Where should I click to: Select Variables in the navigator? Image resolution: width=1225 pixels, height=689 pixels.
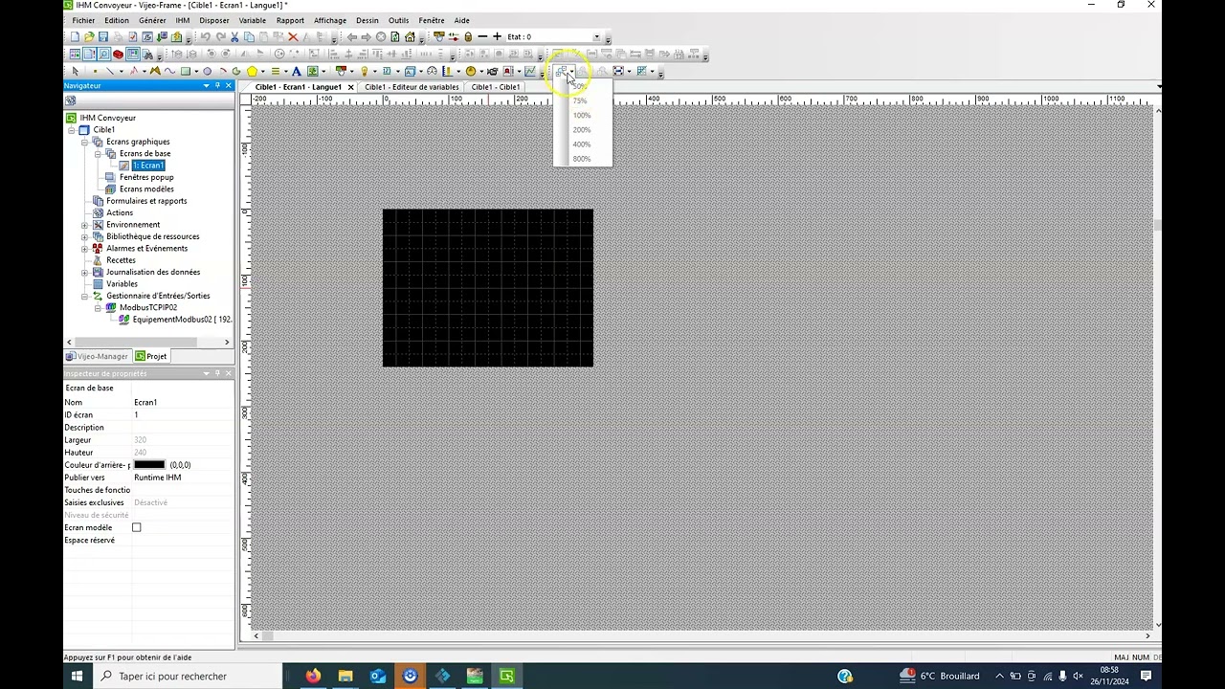coord(122,284)
